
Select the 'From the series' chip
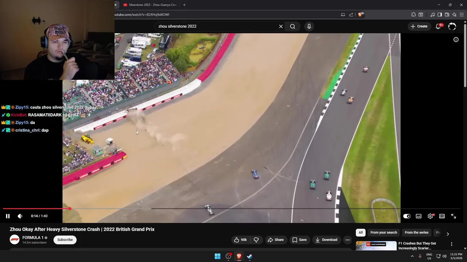click(x=416, y=233)
